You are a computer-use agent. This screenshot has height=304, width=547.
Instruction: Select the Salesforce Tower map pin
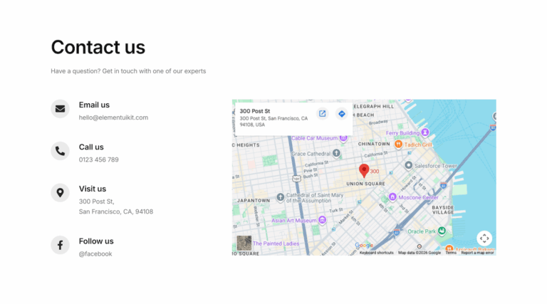click(408, 165)
